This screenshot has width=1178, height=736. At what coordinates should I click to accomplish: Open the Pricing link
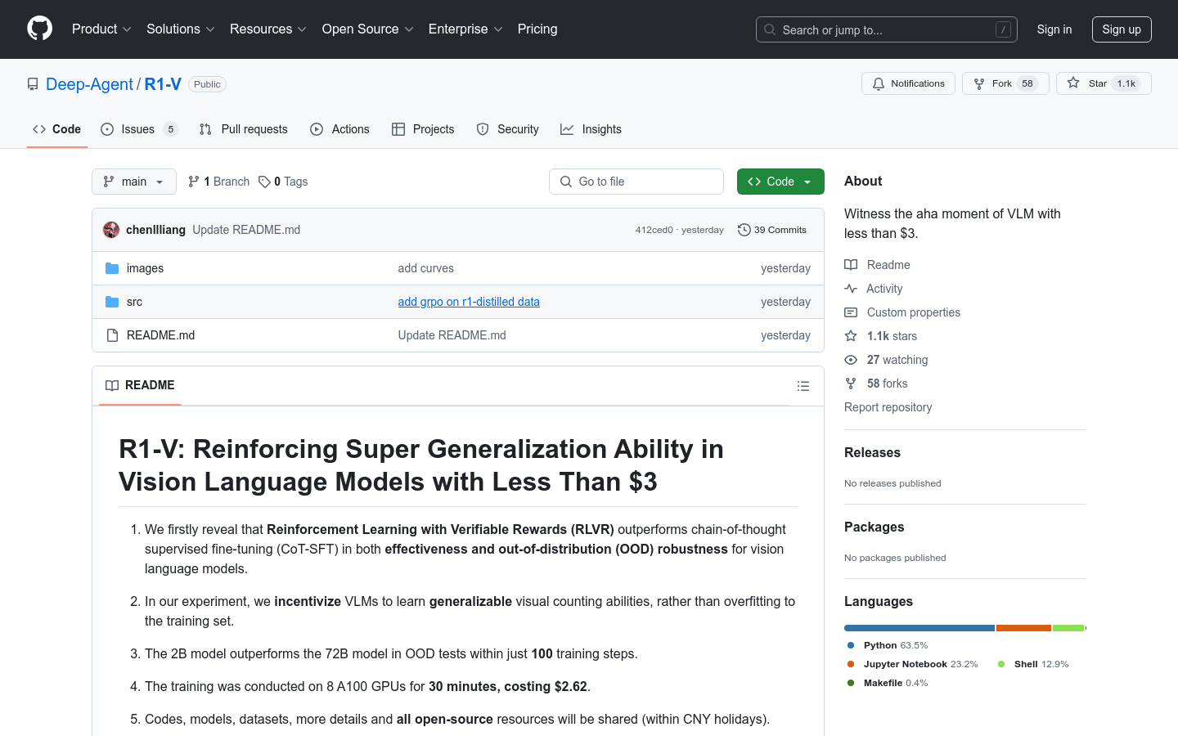point(537,29)
